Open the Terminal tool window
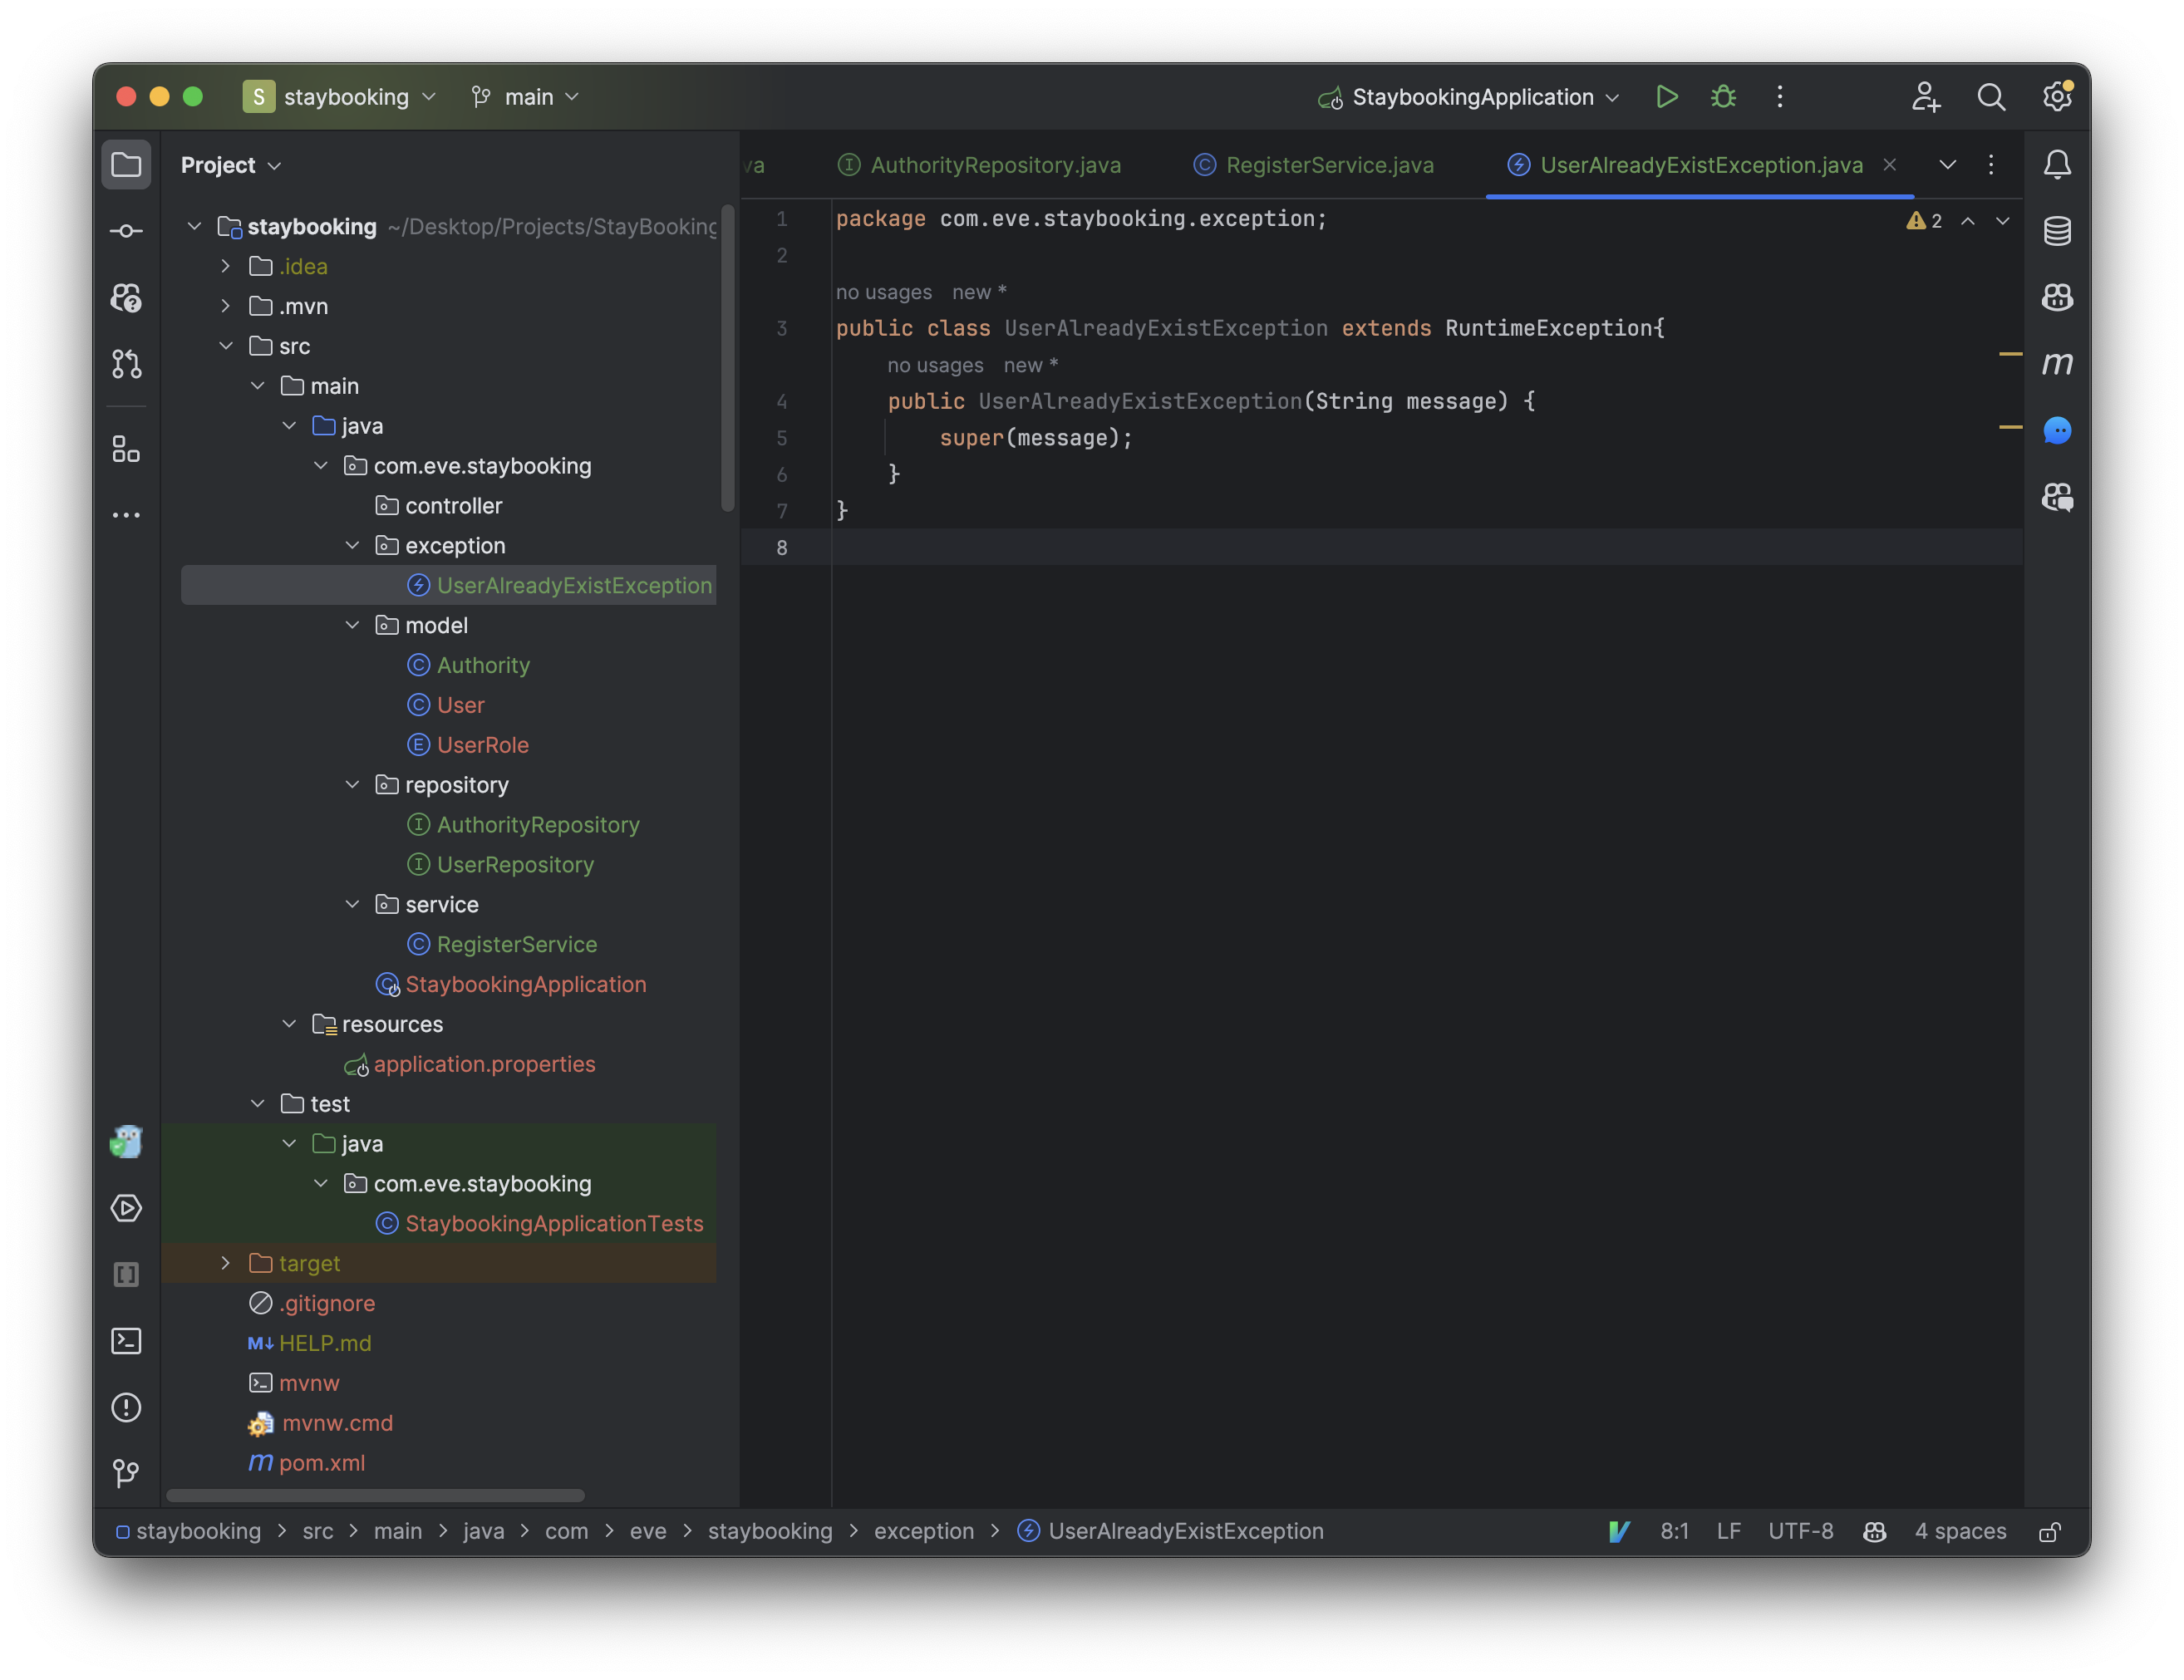The image size is (2184, 1680). click(x=126, y=1341)
